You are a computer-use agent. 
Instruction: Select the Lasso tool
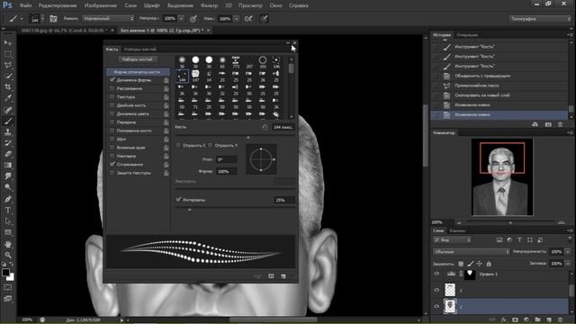8,65
